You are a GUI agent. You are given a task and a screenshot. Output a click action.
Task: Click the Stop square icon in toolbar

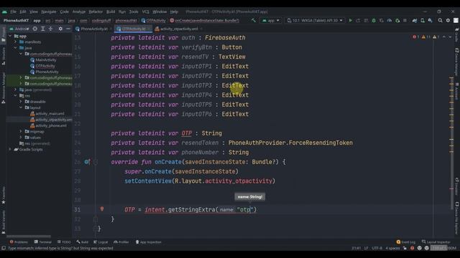[x=405, y=21]
